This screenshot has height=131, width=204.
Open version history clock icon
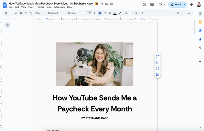pos(144,5)
